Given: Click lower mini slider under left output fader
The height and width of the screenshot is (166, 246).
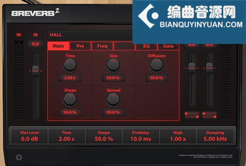Looking at the screenshot, I should [x=192, y=117].
